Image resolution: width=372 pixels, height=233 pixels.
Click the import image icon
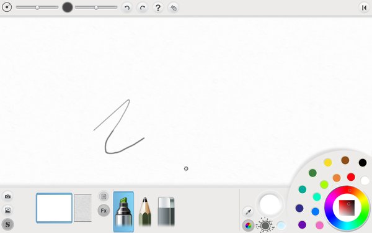[x=7, y=210]
